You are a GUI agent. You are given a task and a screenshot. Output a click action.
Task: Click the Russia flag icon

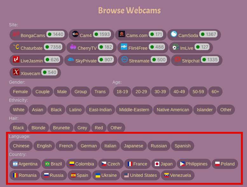coord(46,175)
